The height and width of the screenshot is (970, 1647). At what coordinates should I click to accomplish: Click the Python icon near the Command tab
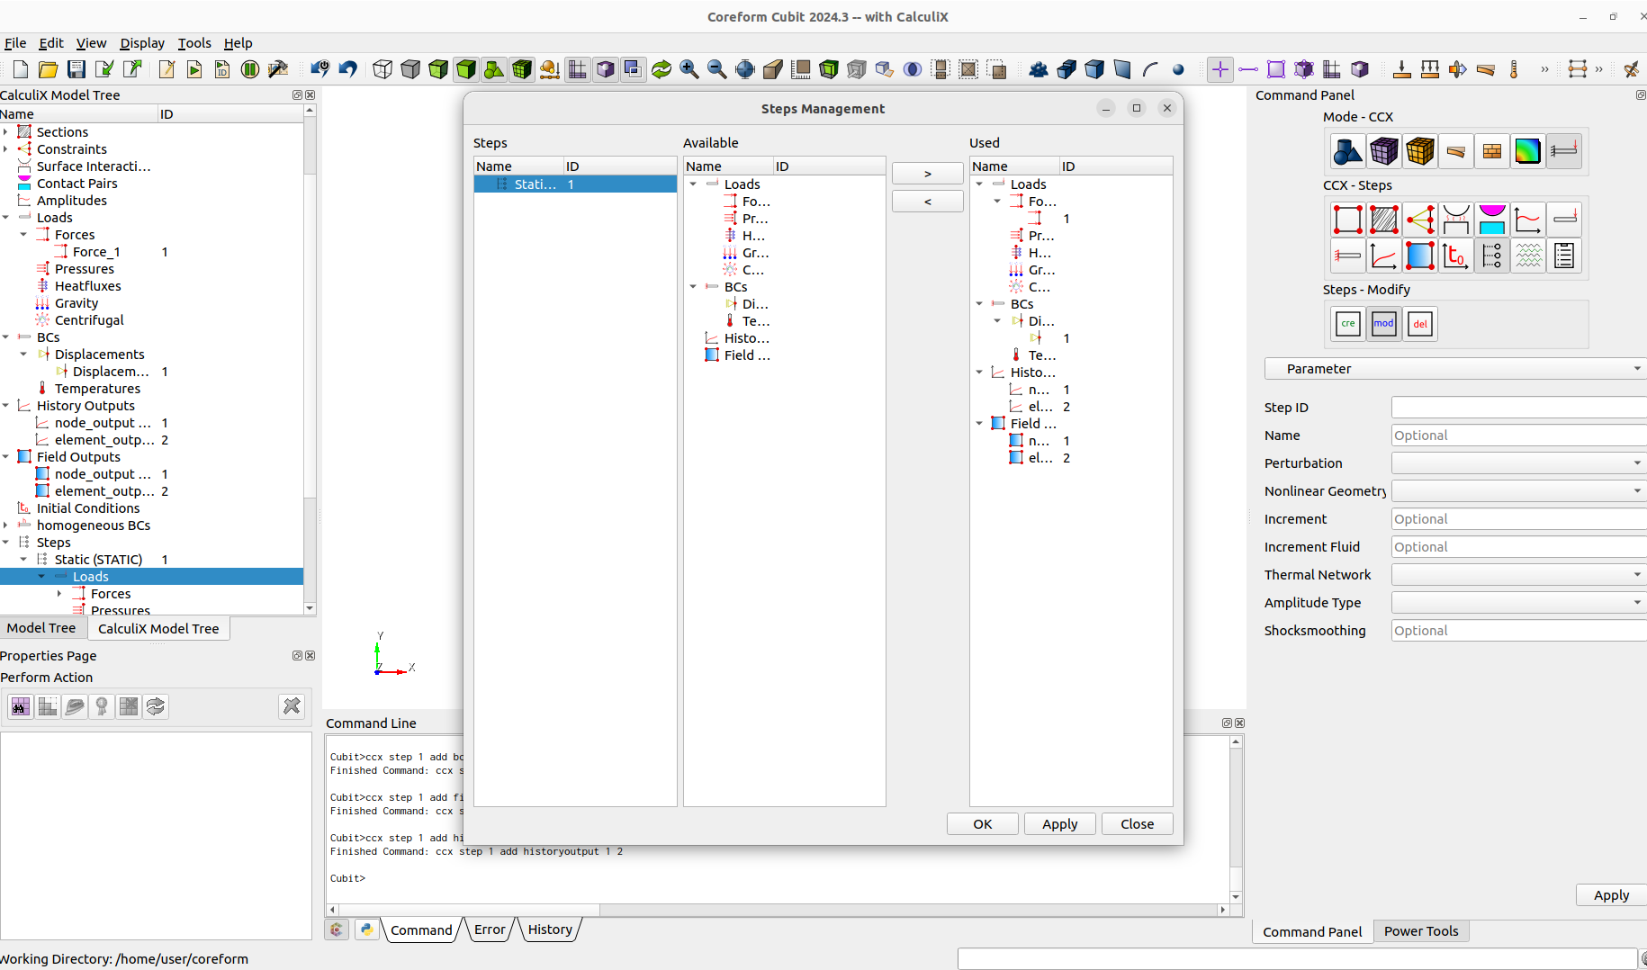click(366, 929)
